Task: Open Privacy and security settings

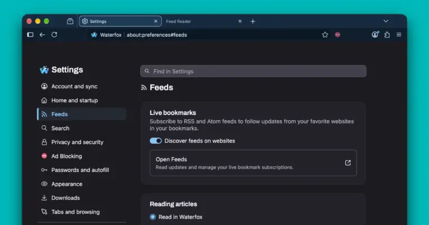Action: [82, 142]
